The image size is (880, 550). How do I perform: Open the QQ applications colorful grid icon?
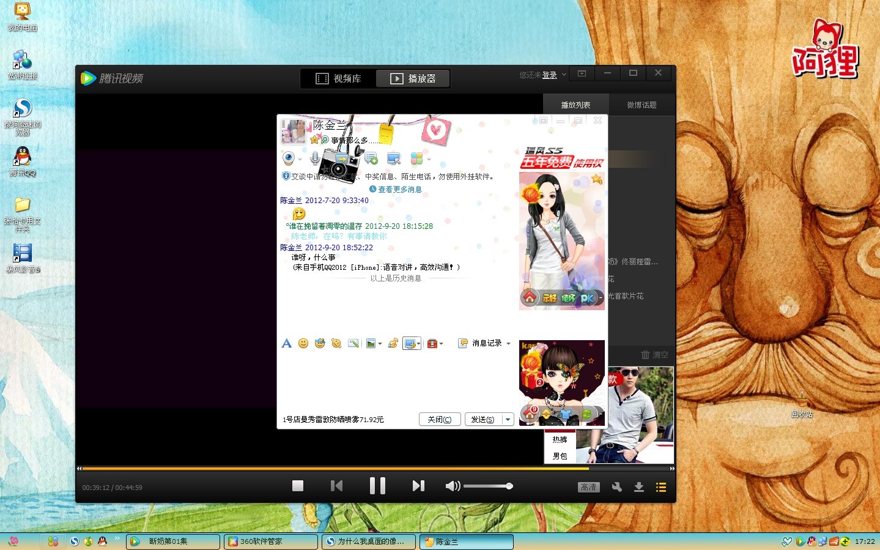[416, 158]
